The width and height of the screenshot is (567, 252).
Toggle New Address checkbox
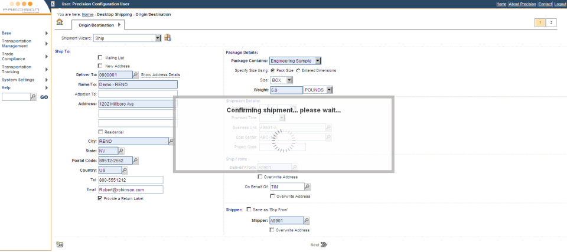point(100,66)
